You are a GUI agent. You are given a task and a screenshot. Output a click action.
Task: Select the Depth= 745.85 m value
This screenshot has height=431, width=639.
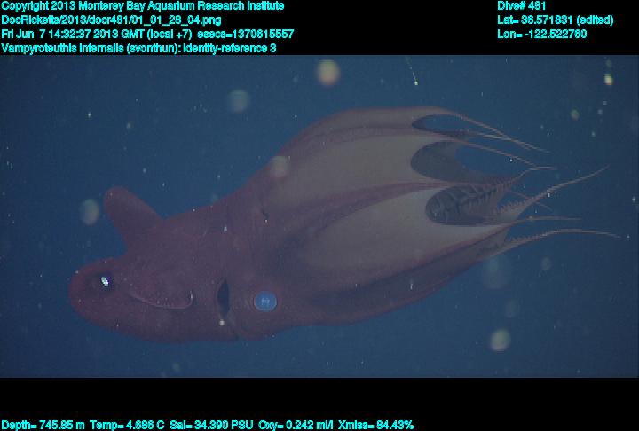(x=43, y=425)
